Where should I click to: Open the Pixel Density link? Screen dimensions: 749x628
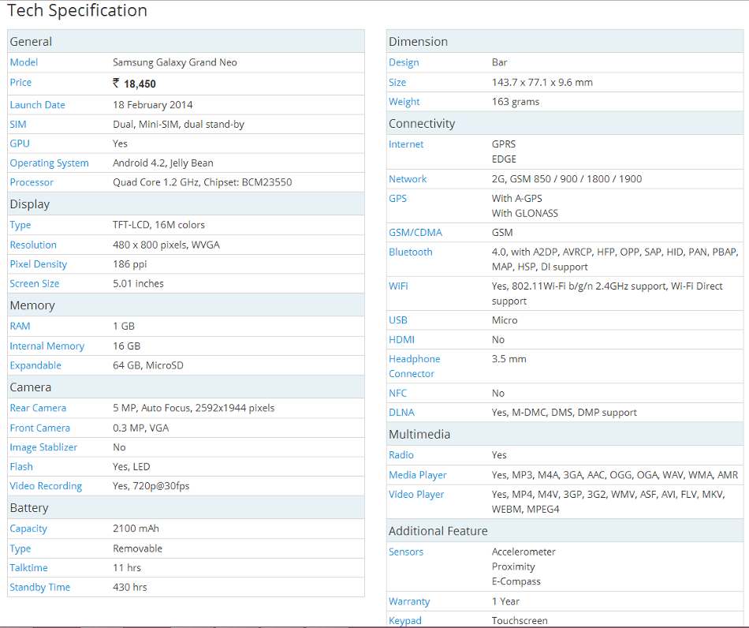[x=38, y=264]
